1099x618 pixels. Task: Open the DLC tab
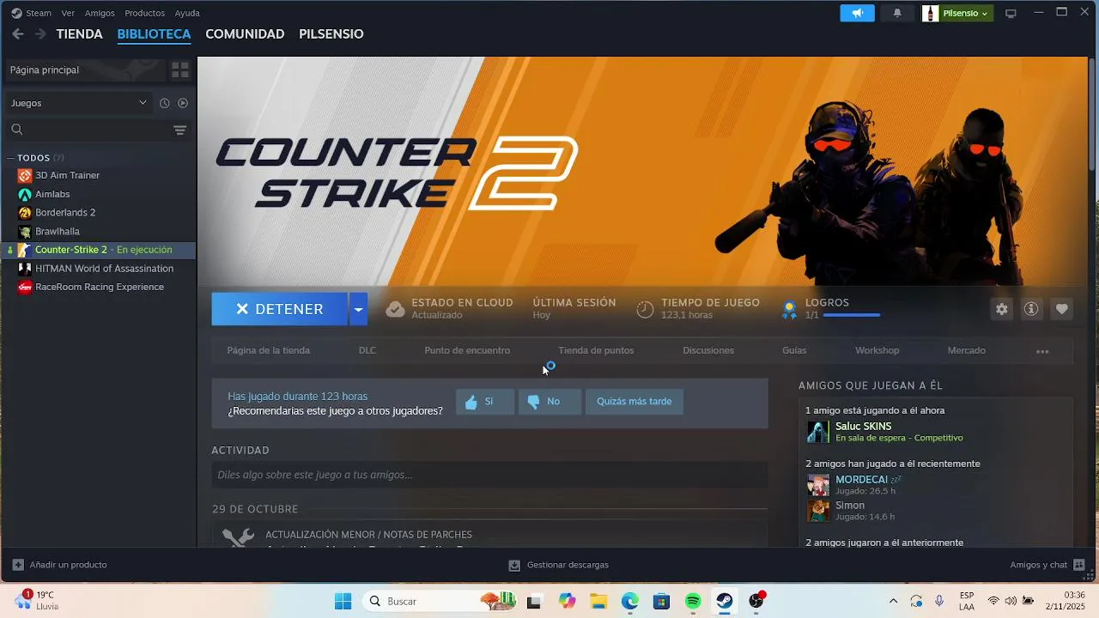point(367,350)
